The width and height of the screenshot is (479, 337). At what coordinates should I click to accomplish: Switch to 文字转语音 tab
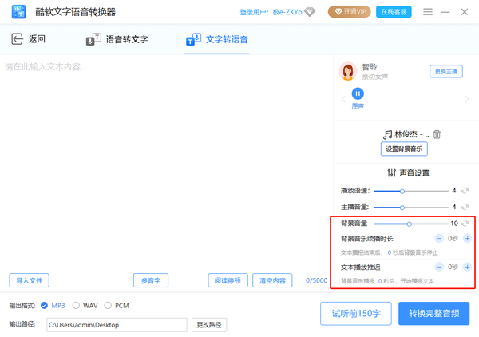coord(217,39)
